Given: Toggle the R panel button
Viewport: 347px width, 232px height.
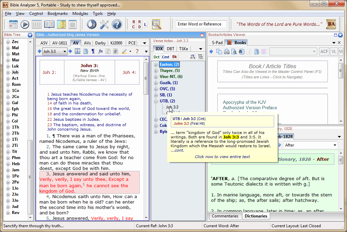Looking at the screenshot, I should click(x=139, y=22).
